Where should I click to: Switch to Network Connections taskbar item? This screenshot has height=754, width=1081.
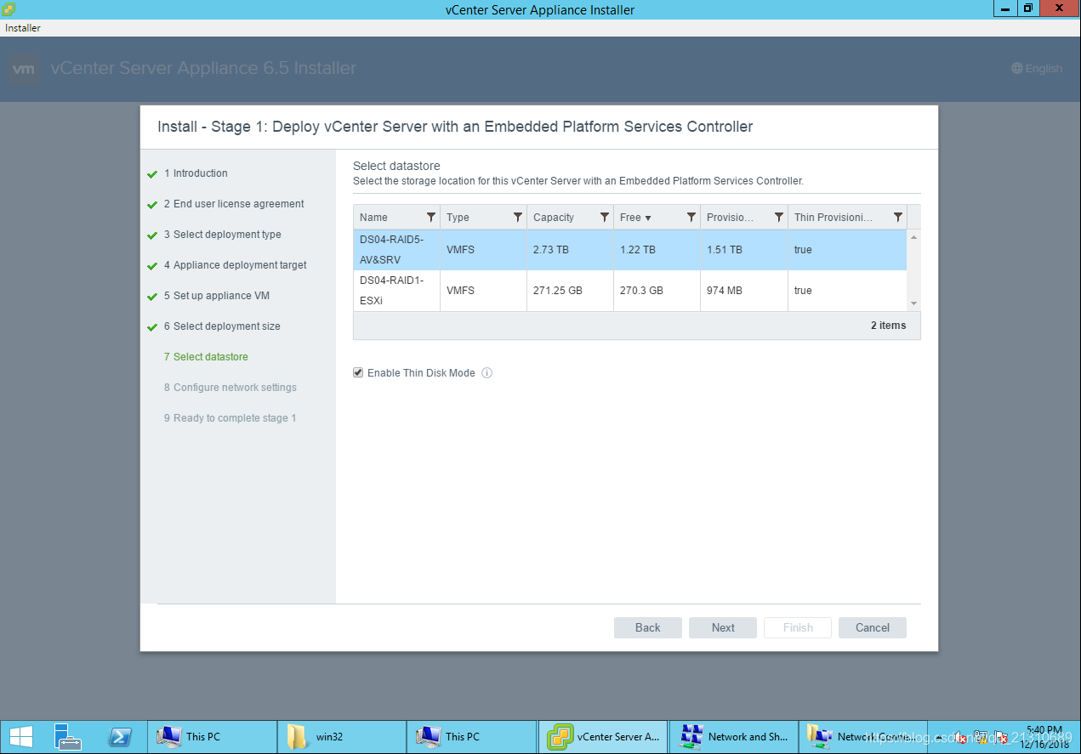pos(862,737)
